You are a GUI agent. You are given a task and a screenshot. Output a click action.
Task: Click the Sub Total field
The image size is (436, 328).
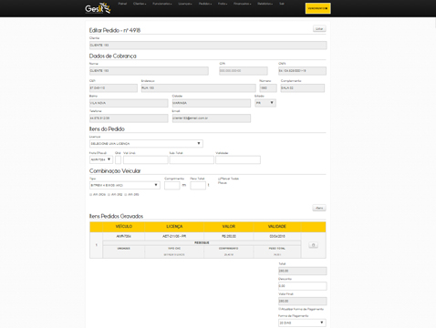tap(192, 159)
